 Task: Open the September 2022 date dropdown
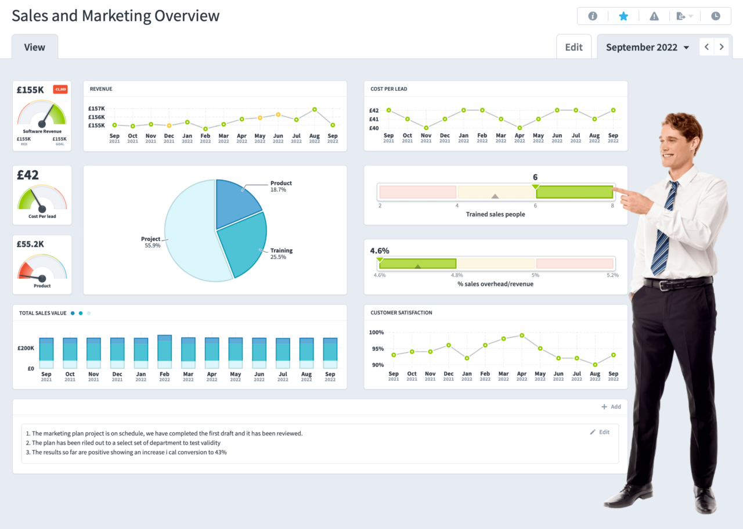click(646, 46)
